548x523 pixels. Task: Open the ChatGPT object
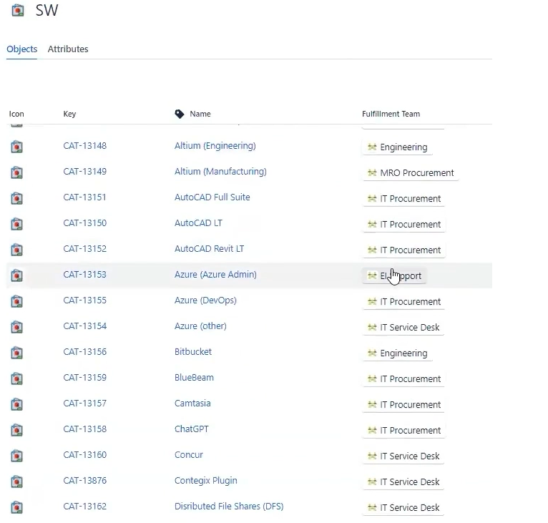(x=192, y=429)
